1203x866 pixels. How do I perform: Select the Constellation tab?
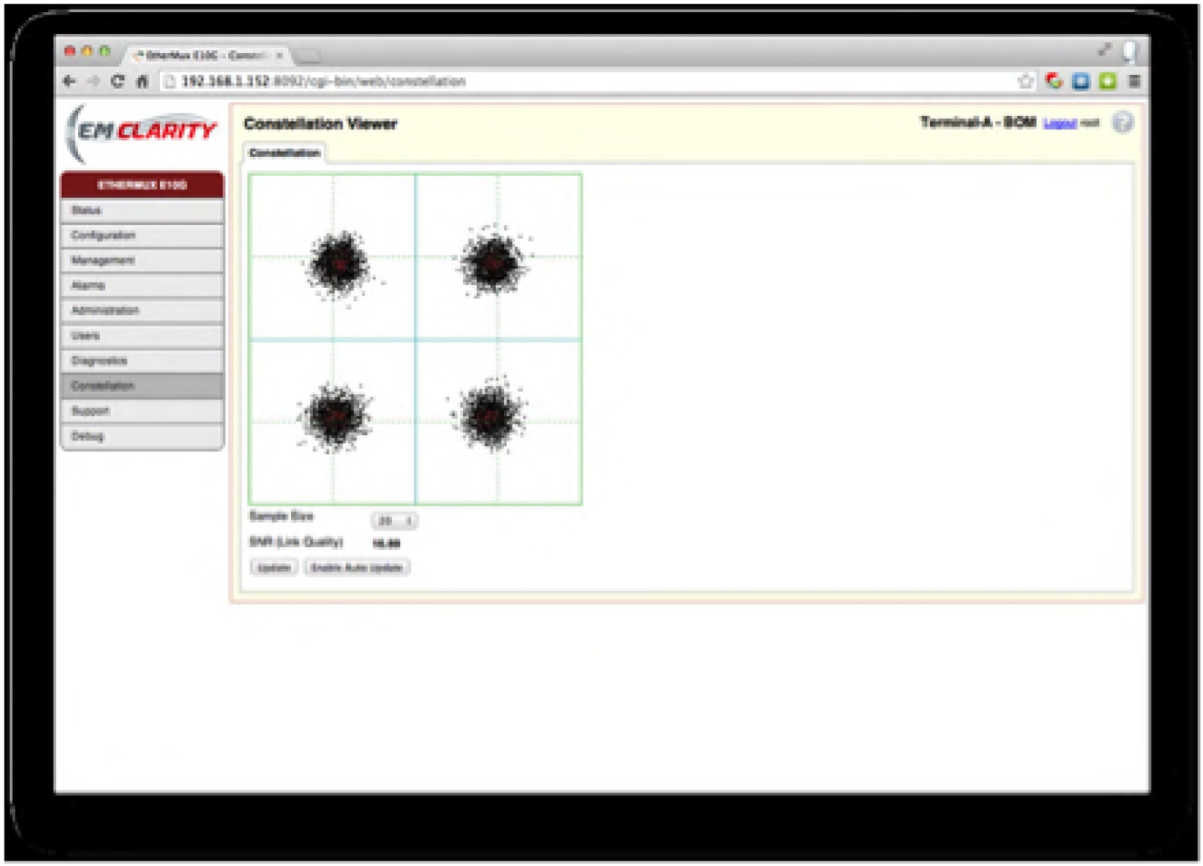coord(284,153)
